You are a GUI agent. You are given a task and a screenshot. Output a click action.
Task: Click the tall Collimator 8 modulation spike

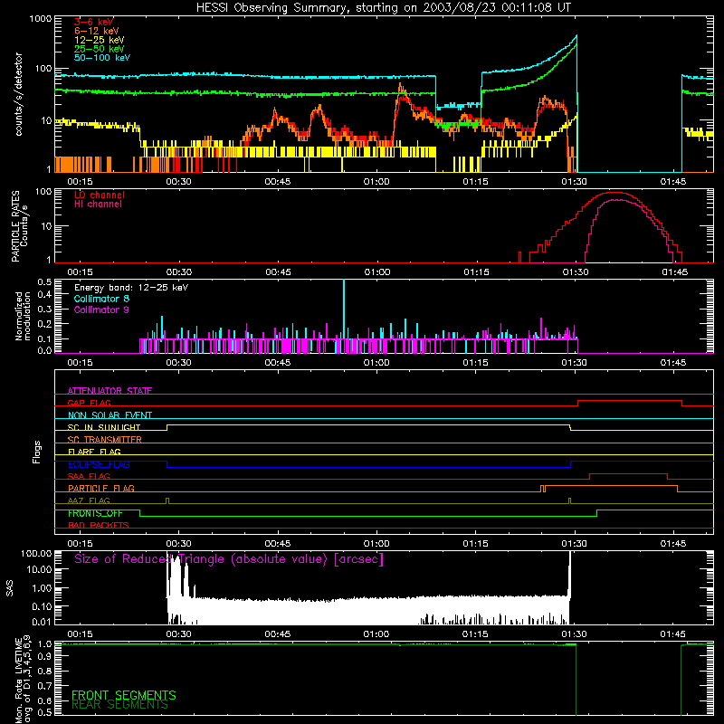344,310
